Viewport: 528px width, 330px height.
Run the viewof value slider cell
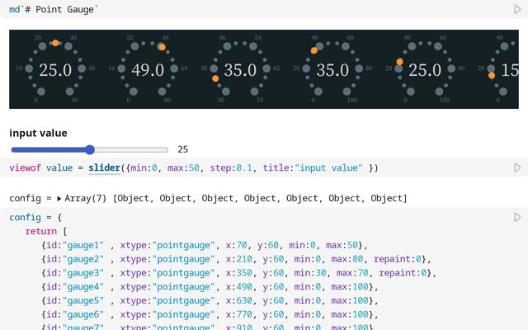(517, 167)
